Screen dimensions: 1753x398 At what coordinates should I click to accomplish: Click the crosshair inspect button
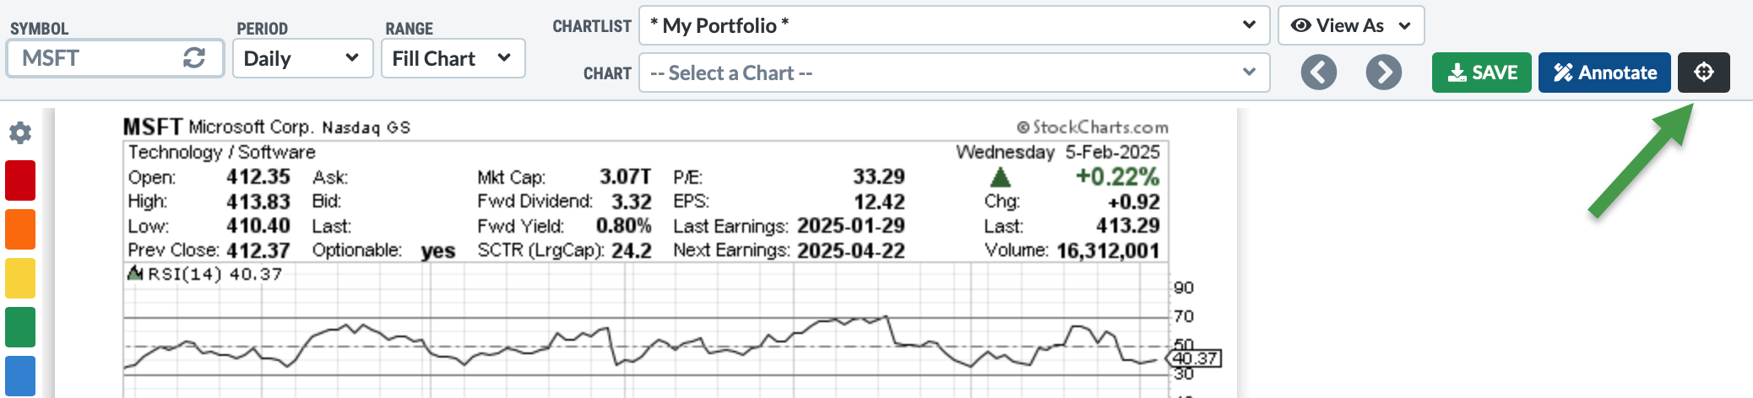click(x=1703, y=73)
